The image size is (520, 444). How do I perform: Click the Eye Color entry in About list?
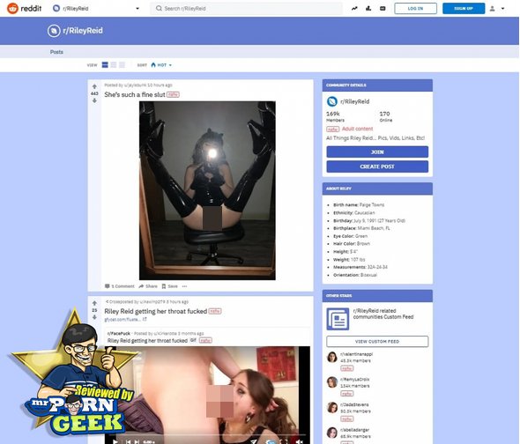point(350,236)
